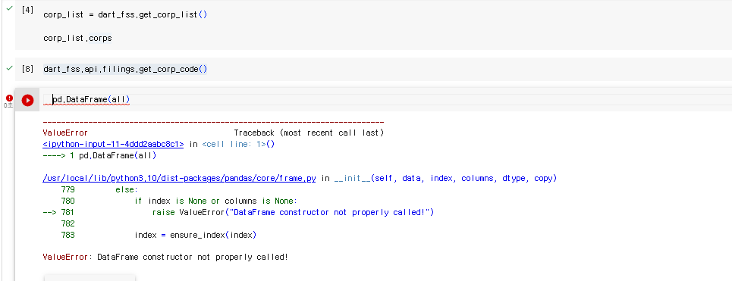The image size is (732, 281).
Task: Click line 783 'index = ensure_index(index)'
Action: 159,235
